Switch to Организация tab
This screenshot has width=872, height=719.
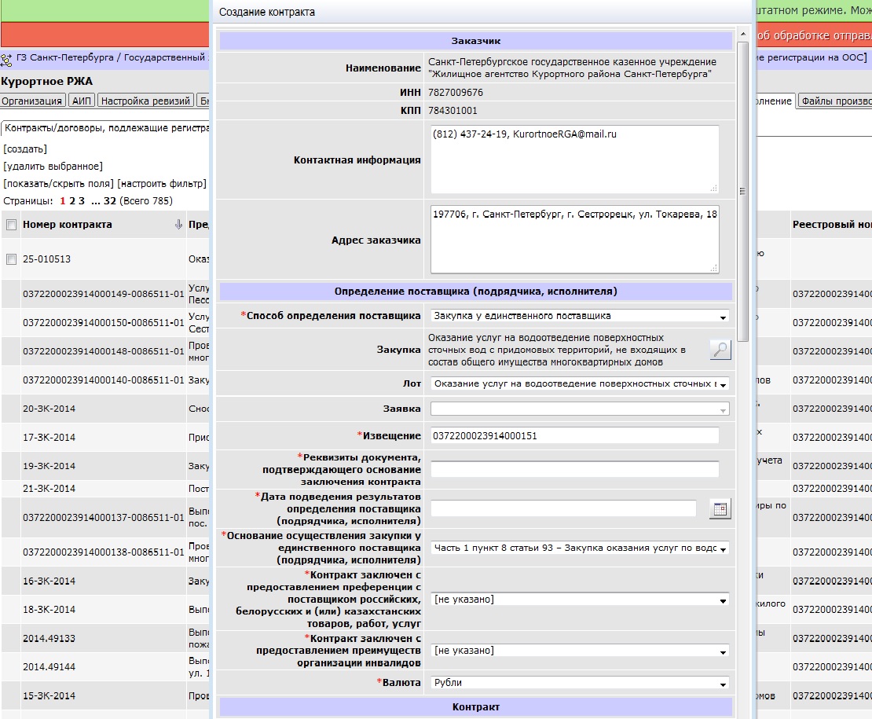click(x=31, y=101)
